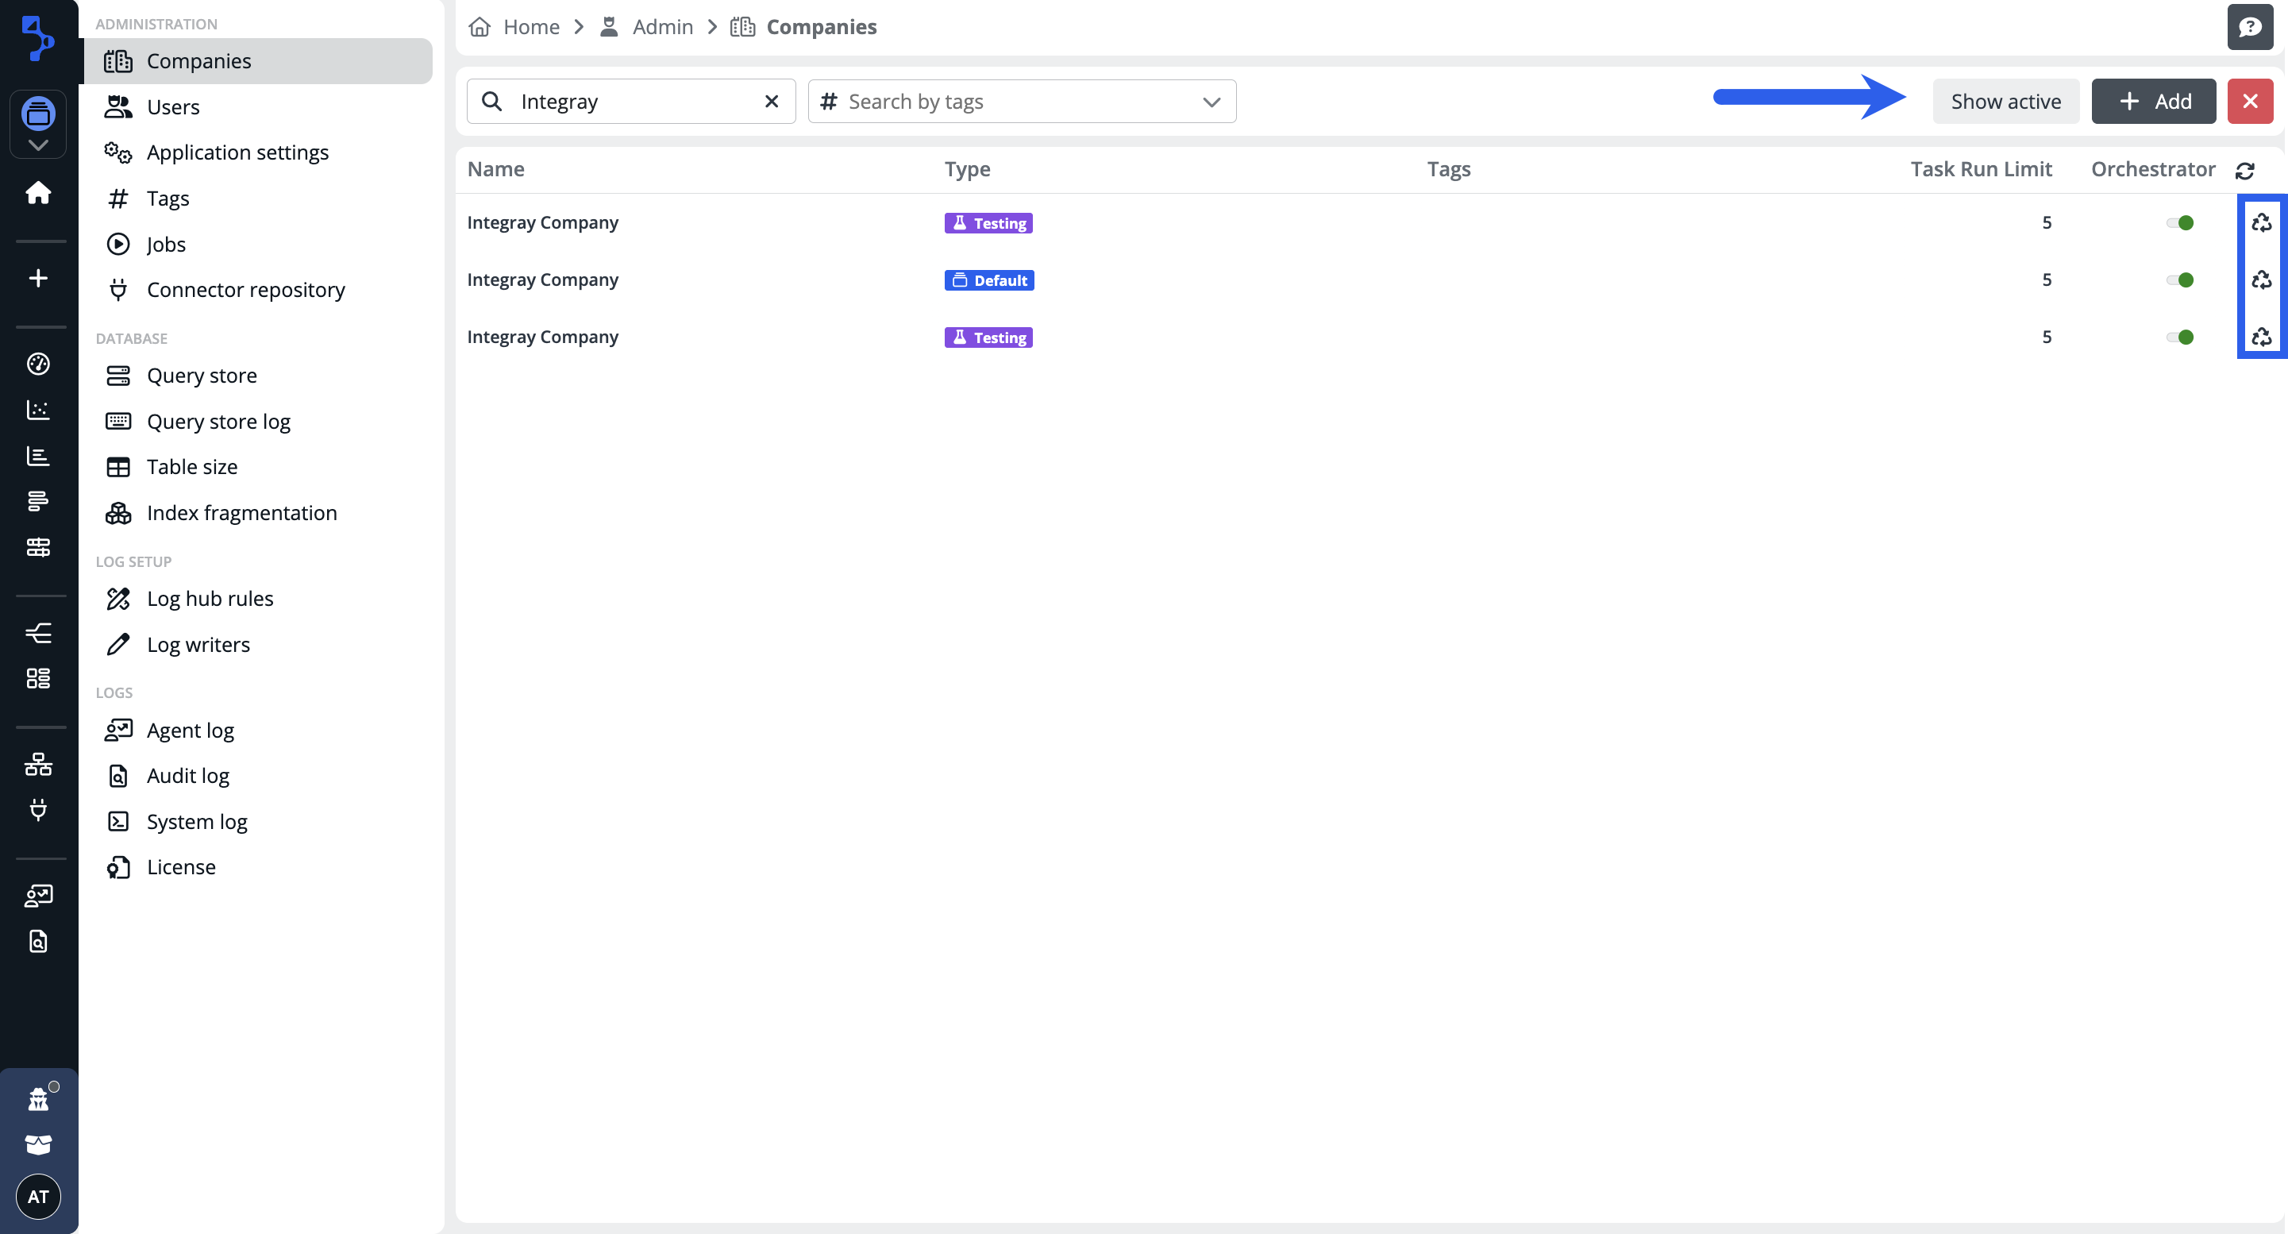Expand the company switcher chevron in left rail
This screenshot has width=2288, height=1234.
(x=38, y=145)
